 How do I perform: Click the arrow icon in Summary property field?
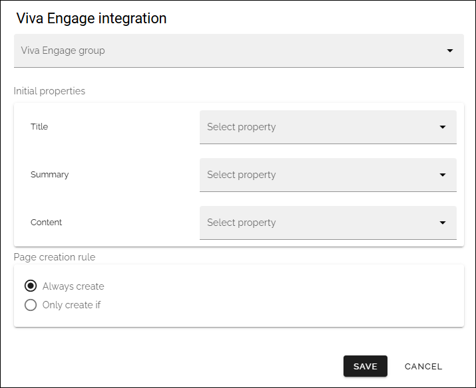click(443, 175)
